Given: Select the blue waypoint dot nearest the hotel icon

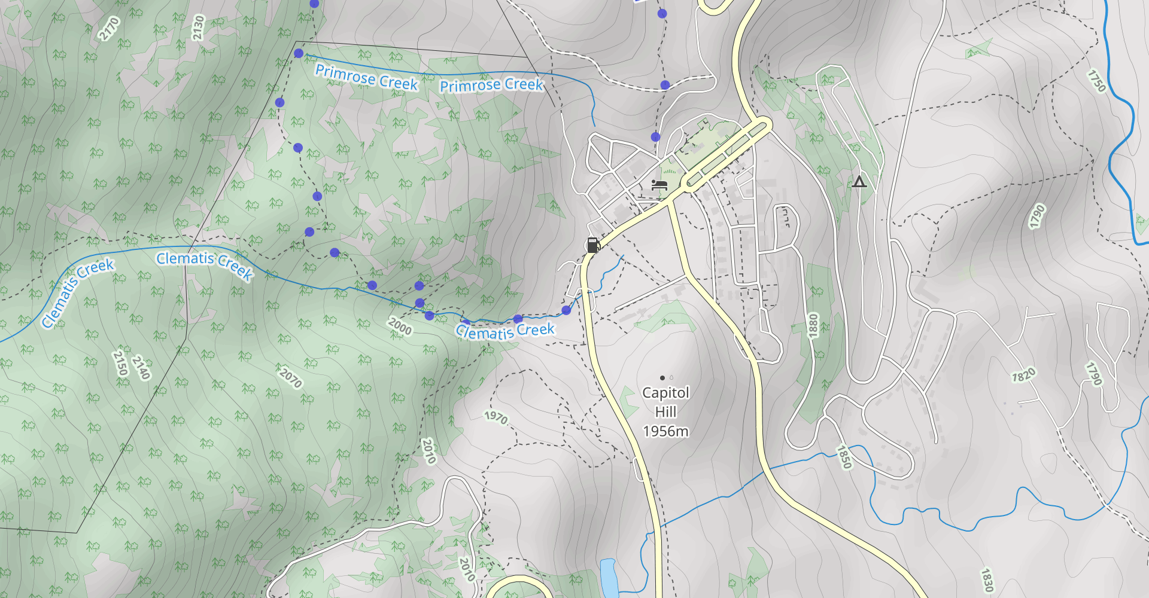Looking at the screenshot, I should click(x=655, y=137).
